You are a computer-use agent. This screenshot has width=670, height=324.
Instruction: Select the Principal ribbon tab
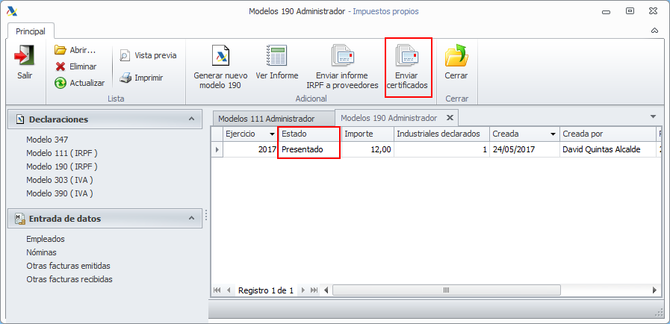pos(31,31)
